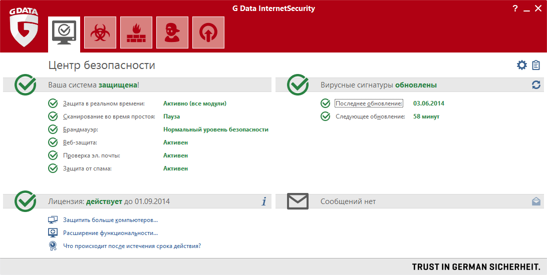Click the license information 'i' icon

point(264,201)
